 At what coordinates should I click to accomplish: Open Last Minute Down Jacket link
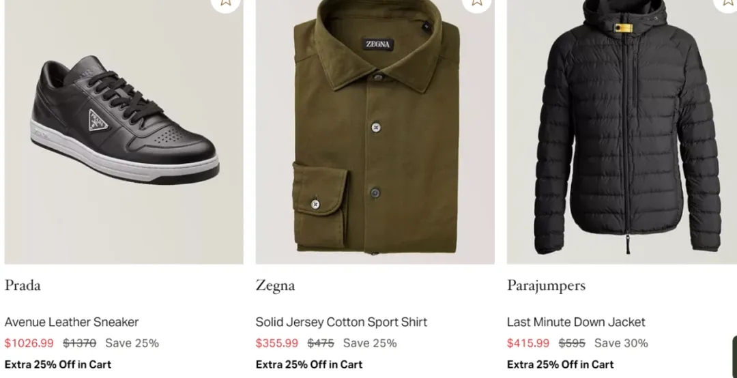pos(576,322)
